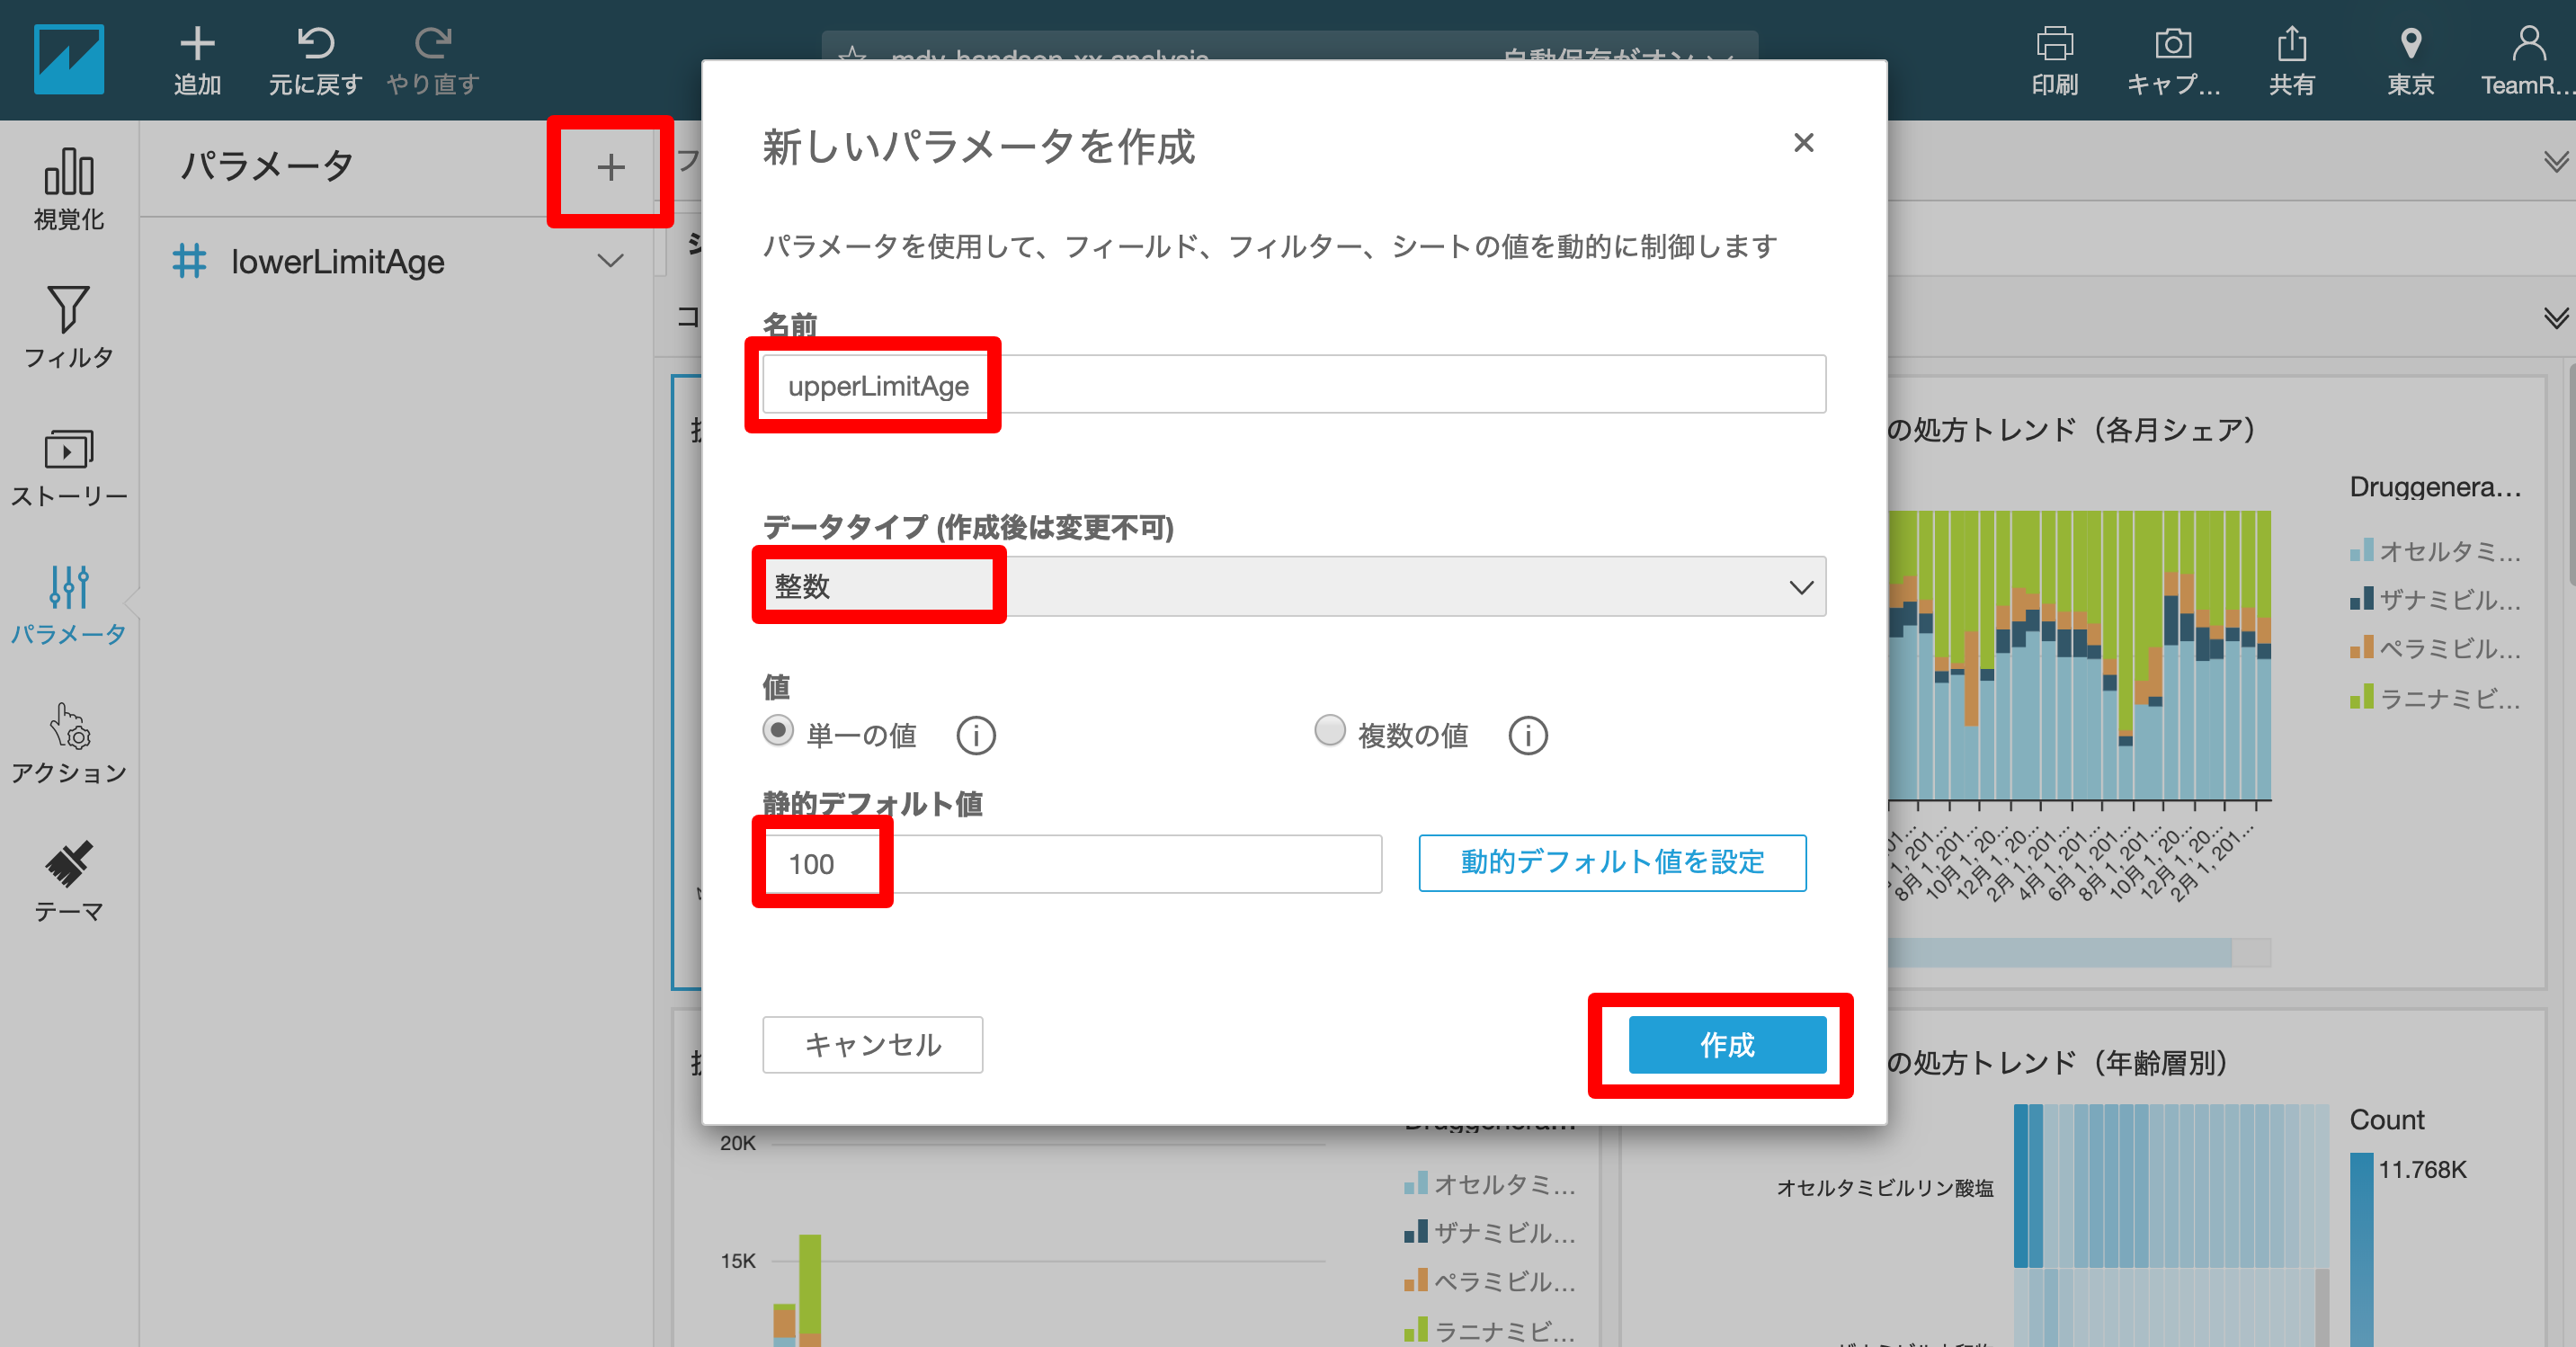Viewport: 2576px width, 1347px height.
Task: Expand the lowerLimitAge parameter menu
Action: [611, 261]
